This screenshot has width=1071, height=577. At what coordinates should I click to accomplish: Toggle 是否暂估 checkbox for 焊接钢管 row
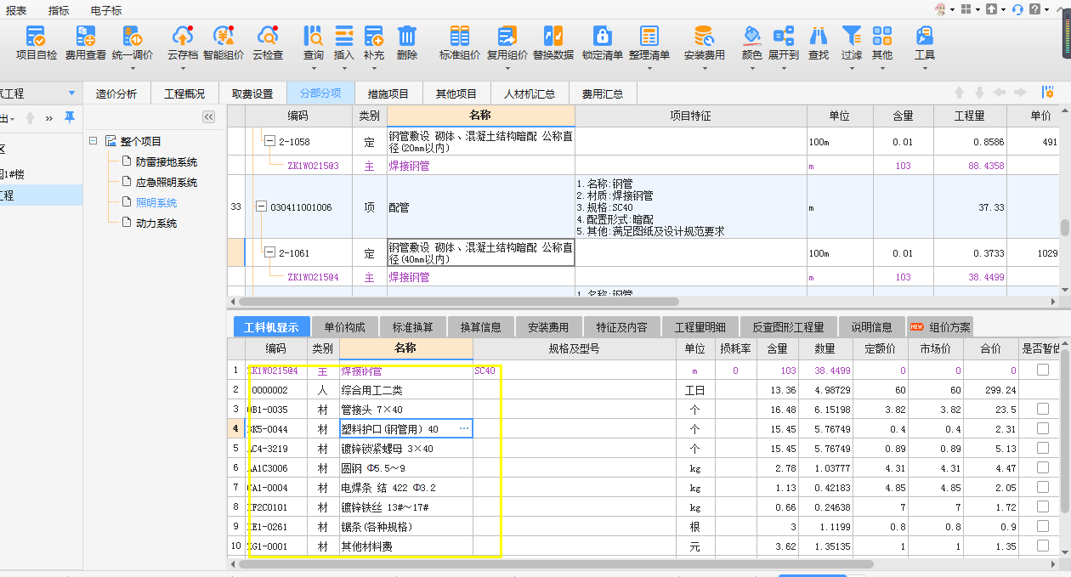pos(1042,371)
